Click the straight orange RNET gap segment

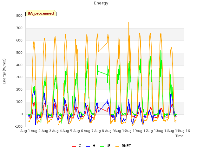(x=103, y=47)
